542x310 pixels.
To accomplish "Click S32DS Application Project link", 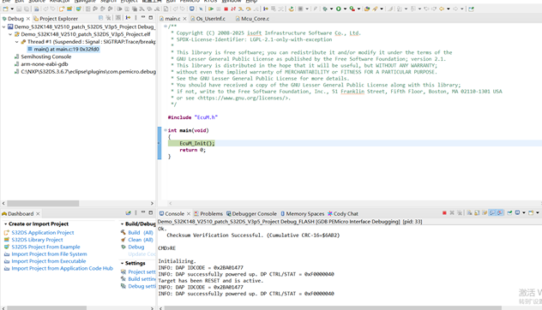I will coord(43,233).
